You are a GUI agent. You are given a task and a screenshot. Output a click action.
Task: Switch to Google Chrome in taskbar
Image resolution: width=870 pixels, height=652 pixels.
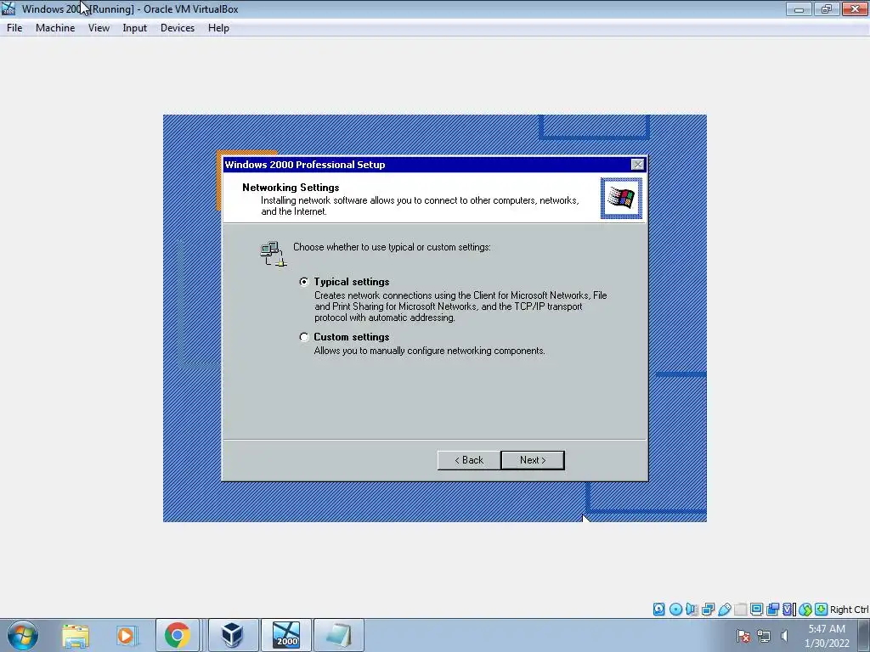pos(177,635)
